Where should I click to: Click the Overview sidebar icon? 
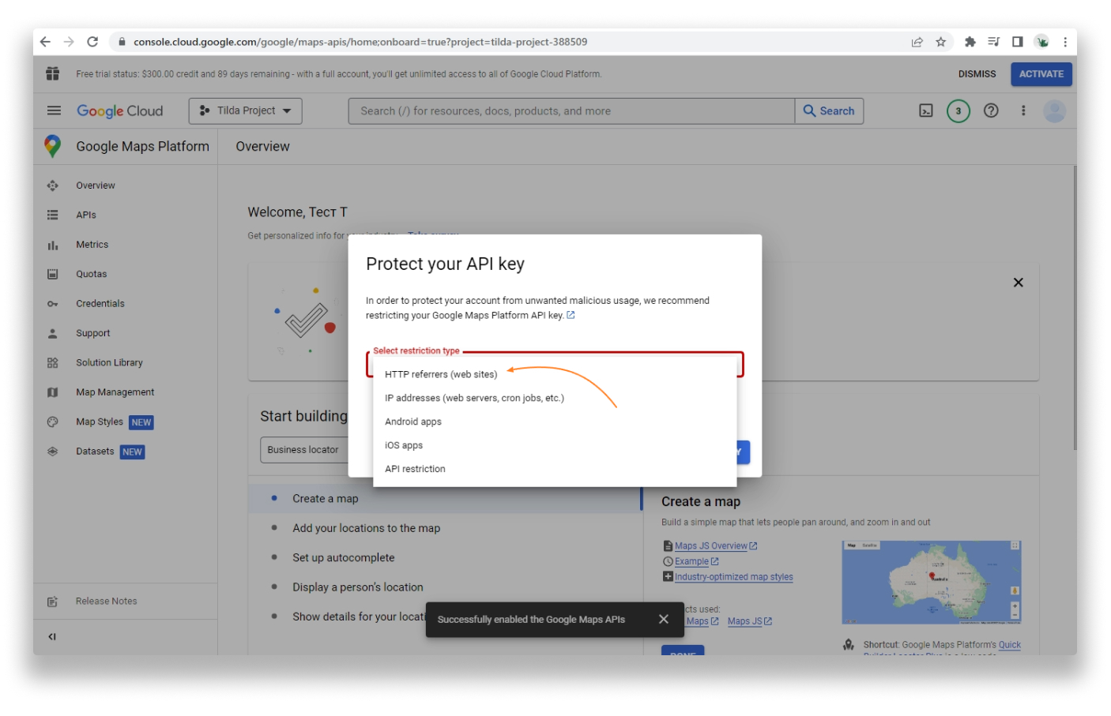[53, 186]
